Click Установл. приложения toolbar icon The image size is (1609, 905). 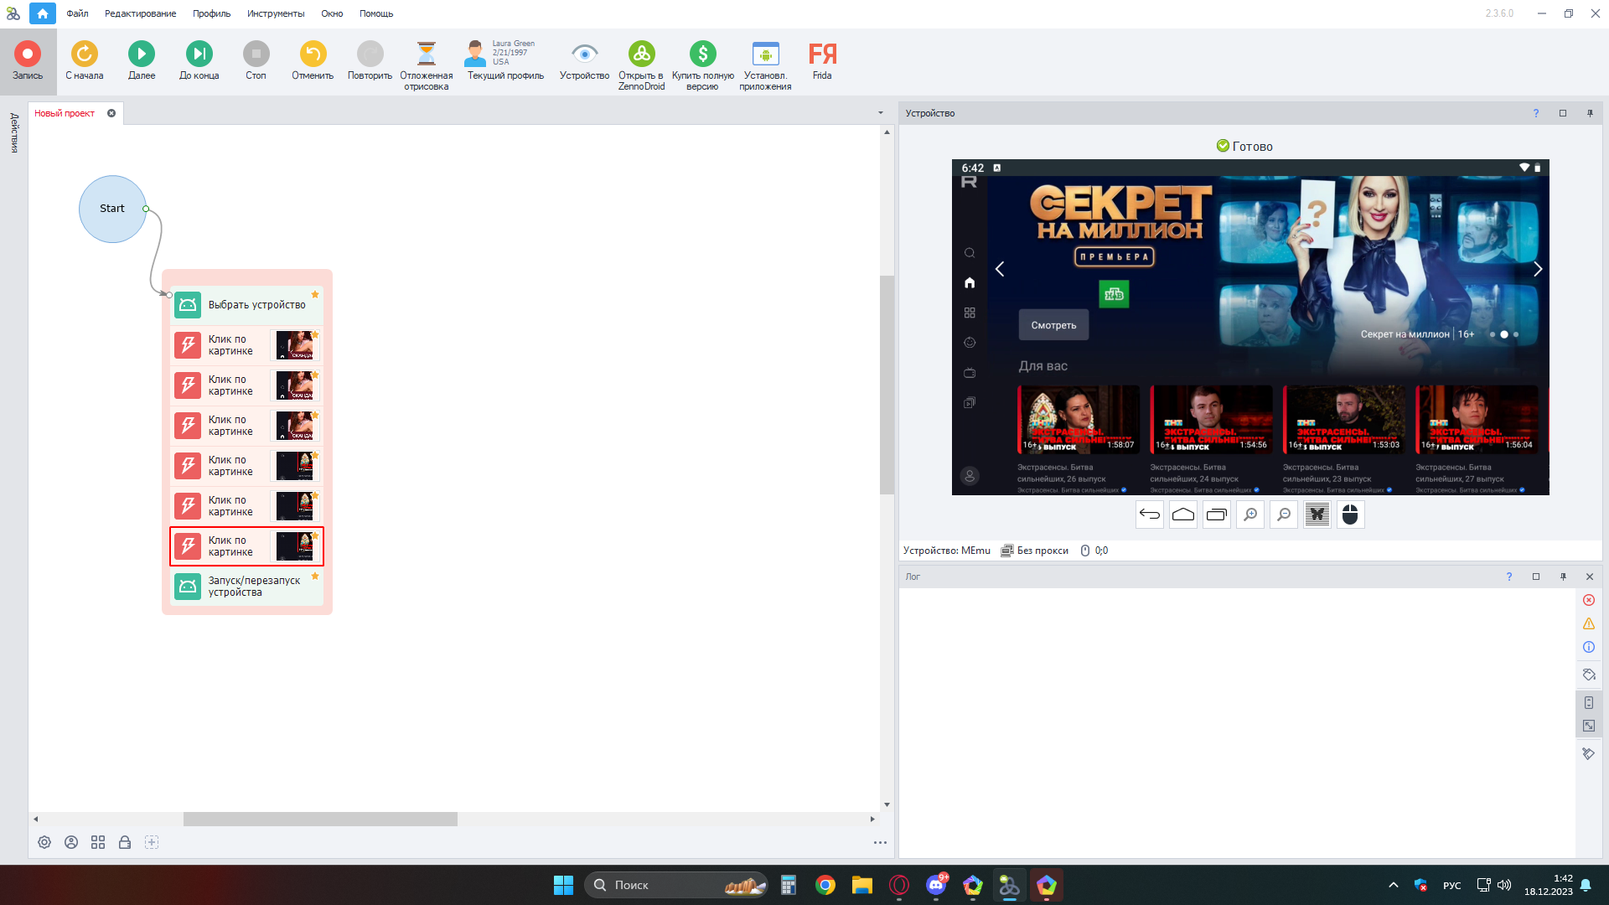[x=764, y=54]
